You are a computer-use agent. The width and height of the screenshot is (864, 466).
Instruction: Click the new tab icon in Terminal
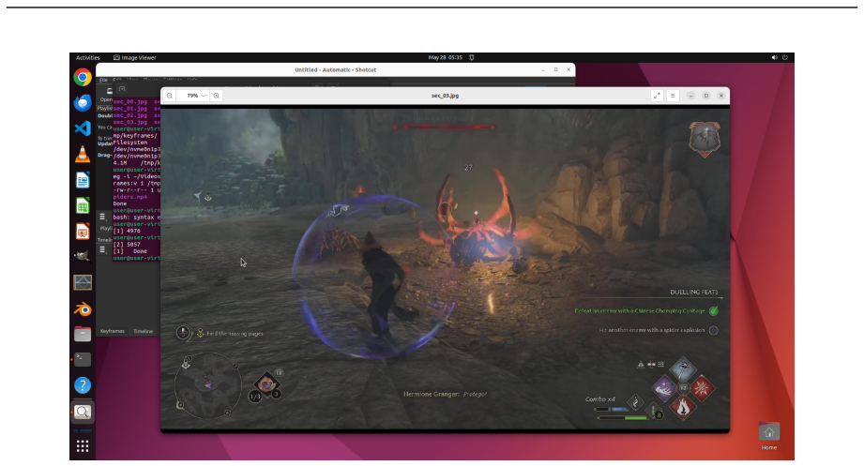click(122, 89)
